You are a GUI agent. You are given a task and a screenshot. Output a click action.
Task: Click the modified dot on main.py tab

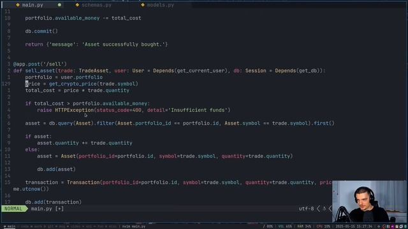pos(59,5)
